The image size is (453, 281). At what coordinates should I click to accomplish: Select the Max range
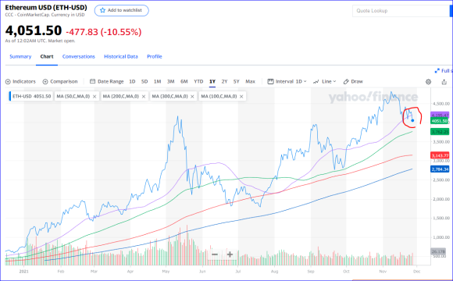click(250, 81)
